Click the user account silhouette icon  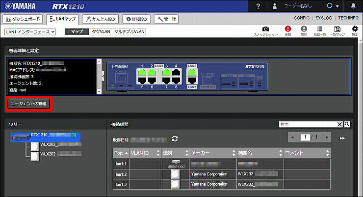click(275, 6)
